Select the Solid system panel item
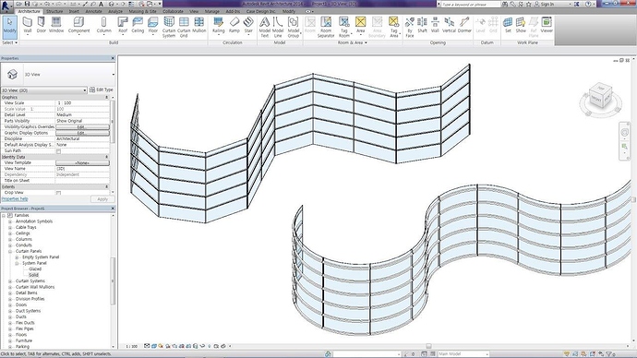 point(34,275)
